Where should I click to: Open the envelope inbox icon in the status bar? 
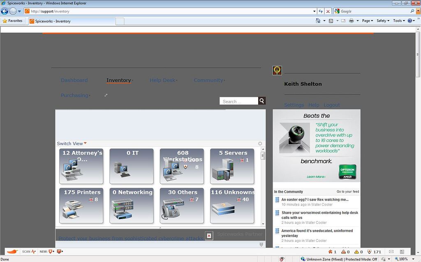391,252
